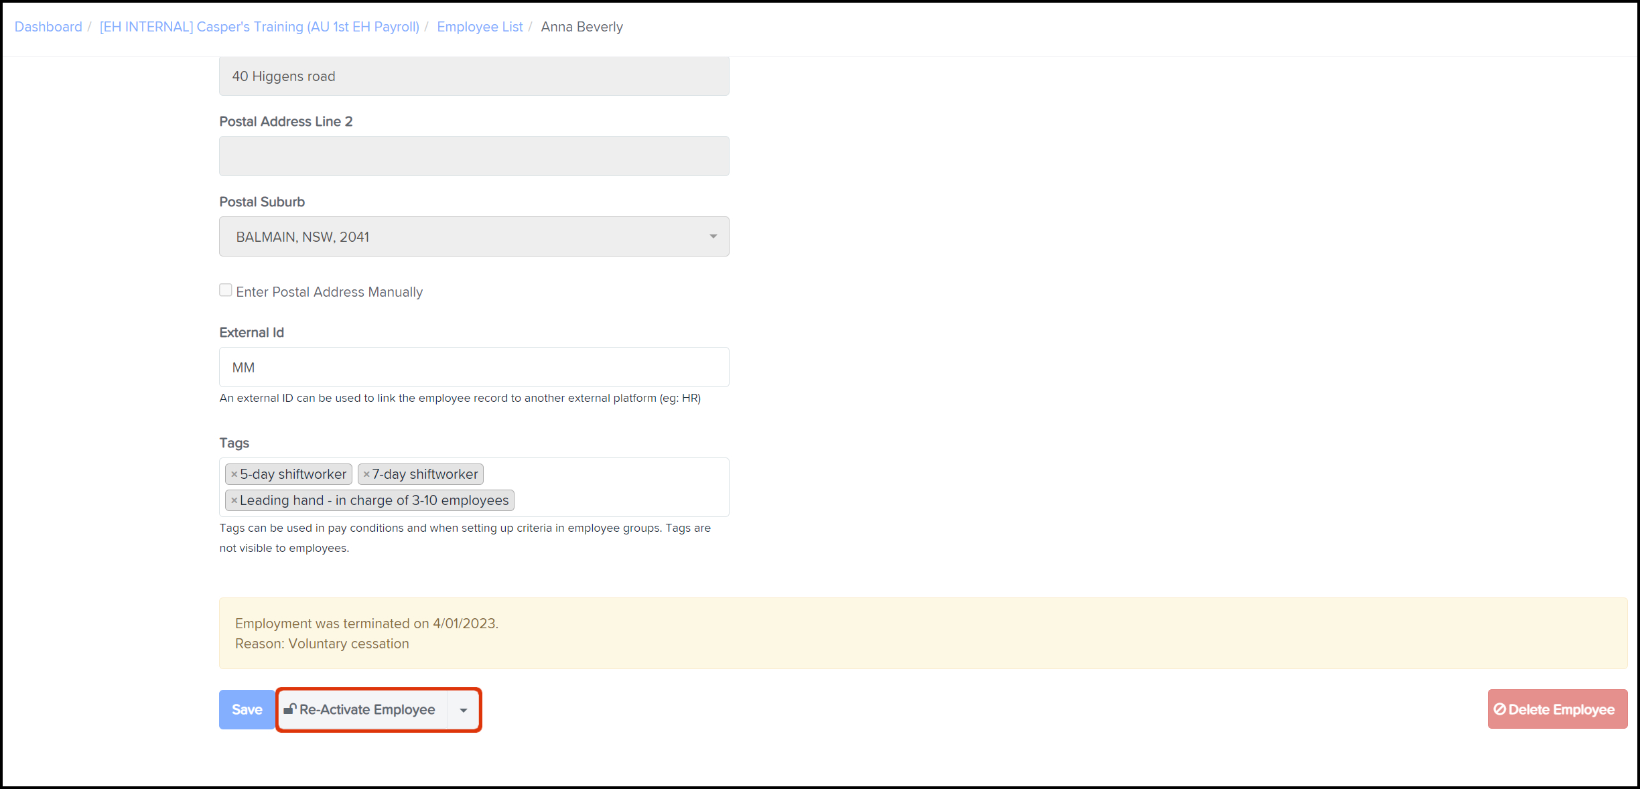Click the employment terminated notice banner
This screenshot has height=789, width=1640.
point(922,633)
